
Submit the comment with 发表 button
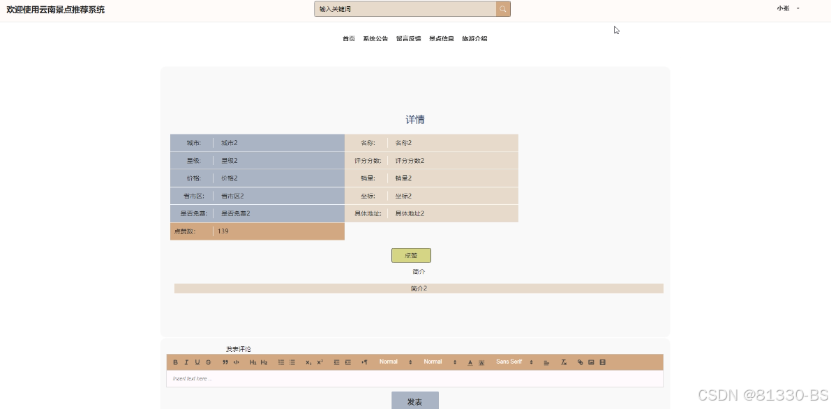tap(415, 401)
